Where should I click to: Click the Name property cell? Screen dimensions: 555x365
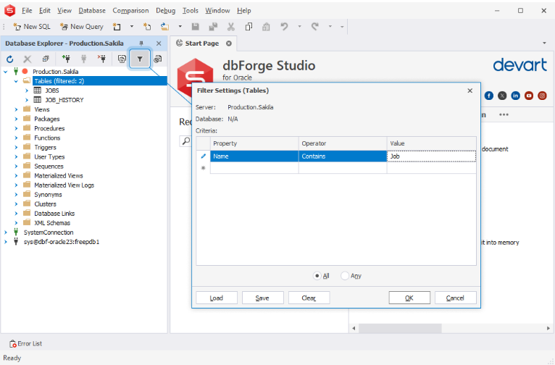coord(254,156)
